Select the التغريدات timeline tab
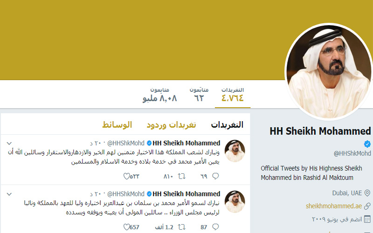Viewport: 373px width, 233px height. point(227,124)
